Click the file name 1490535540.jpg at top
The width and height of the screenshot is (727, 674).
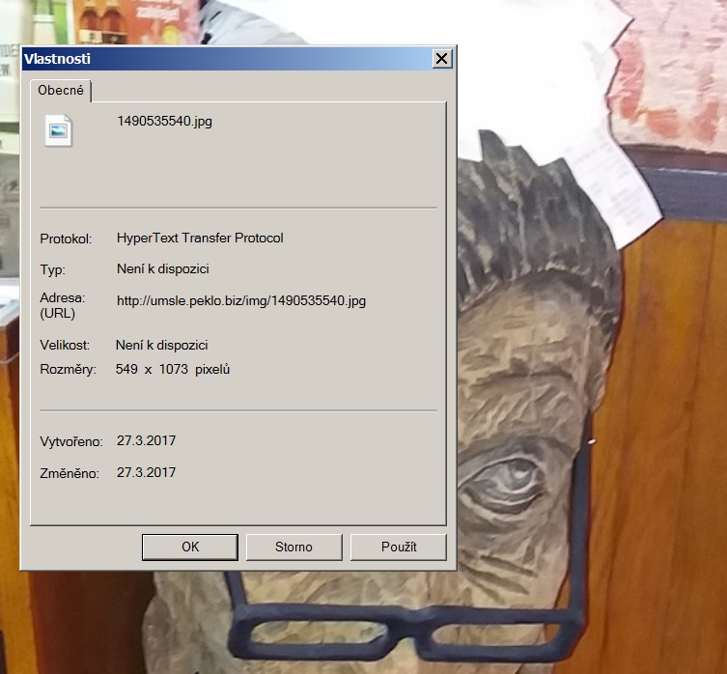(x=164, y=121)
